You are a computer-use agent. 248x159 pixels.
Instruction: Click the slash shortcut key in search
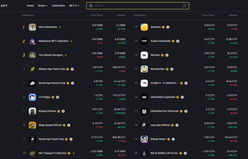coord(184,6)
